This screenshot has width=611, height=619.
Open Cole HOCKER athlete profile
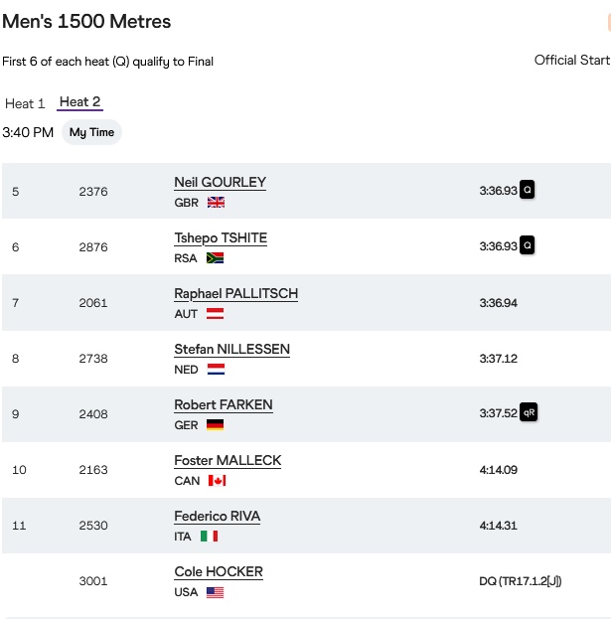click(219, 572)
